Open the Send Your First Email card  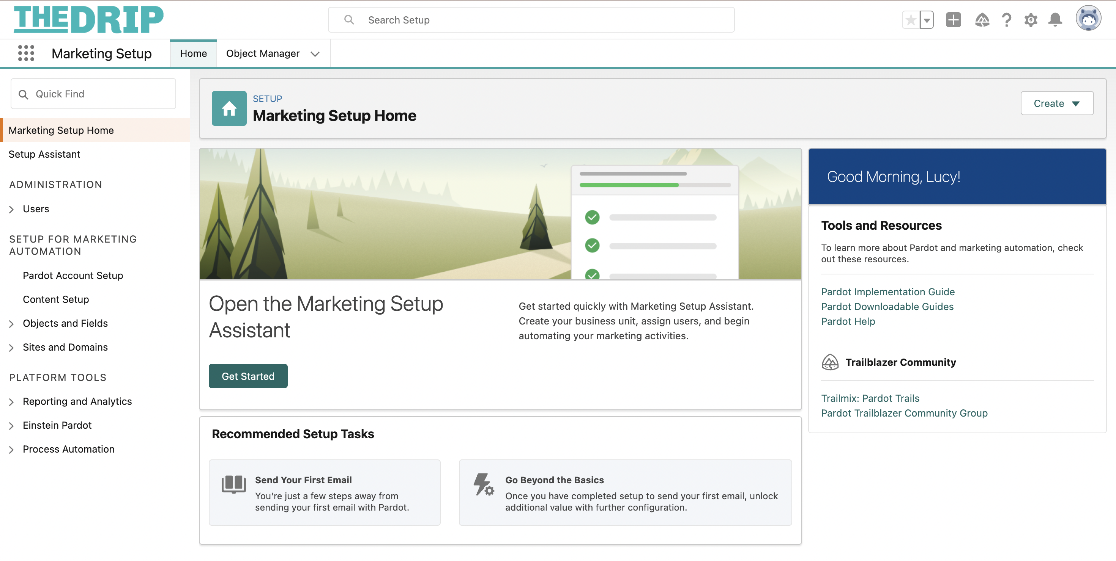[325, 493]
